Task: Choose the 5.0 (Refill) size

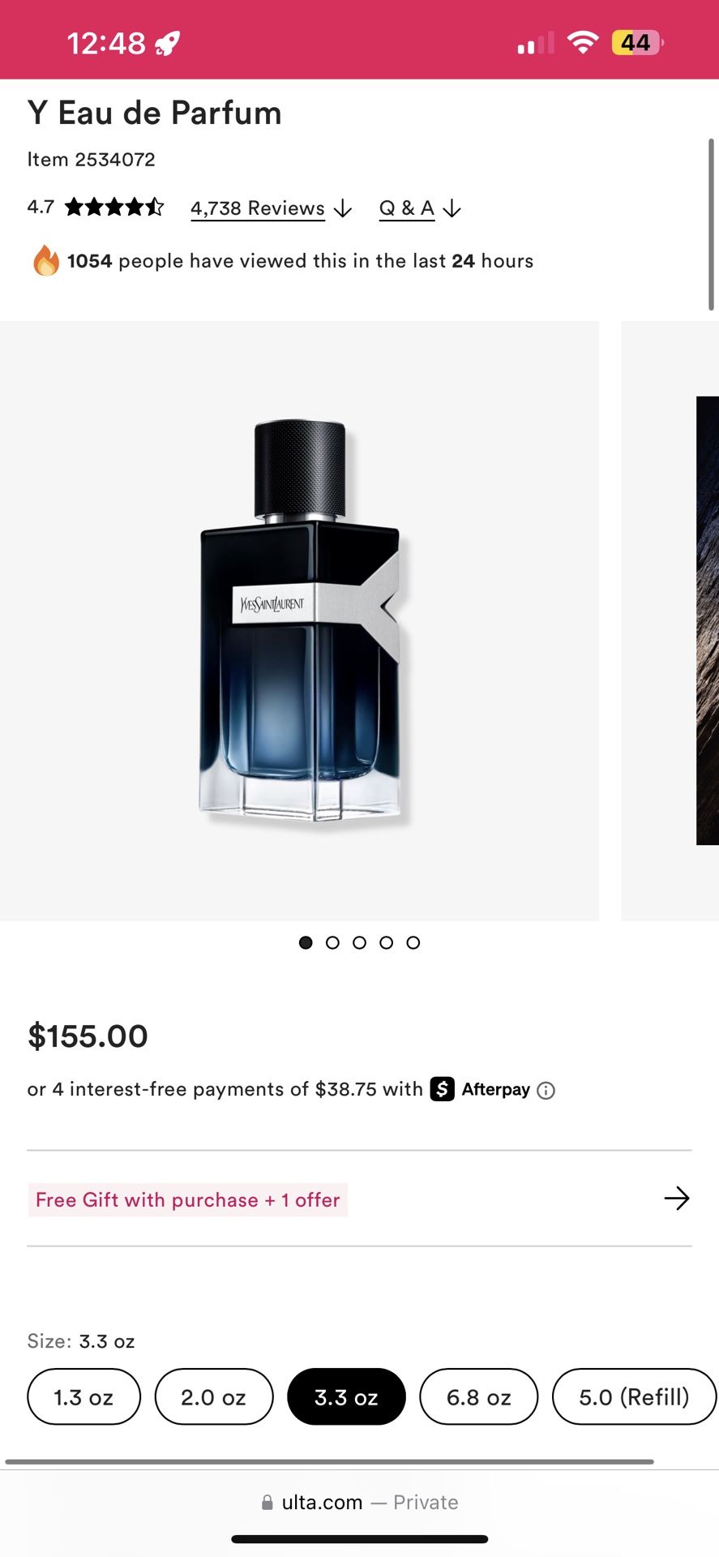Action: tap(635, 1396)
